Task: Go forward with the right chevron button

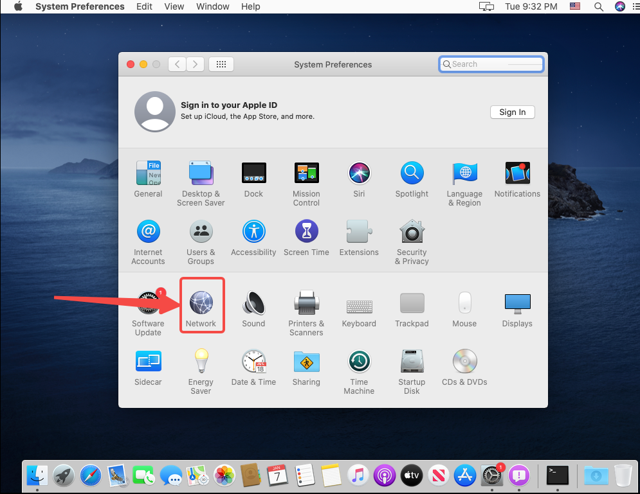Action: click(x=195, y=64)
